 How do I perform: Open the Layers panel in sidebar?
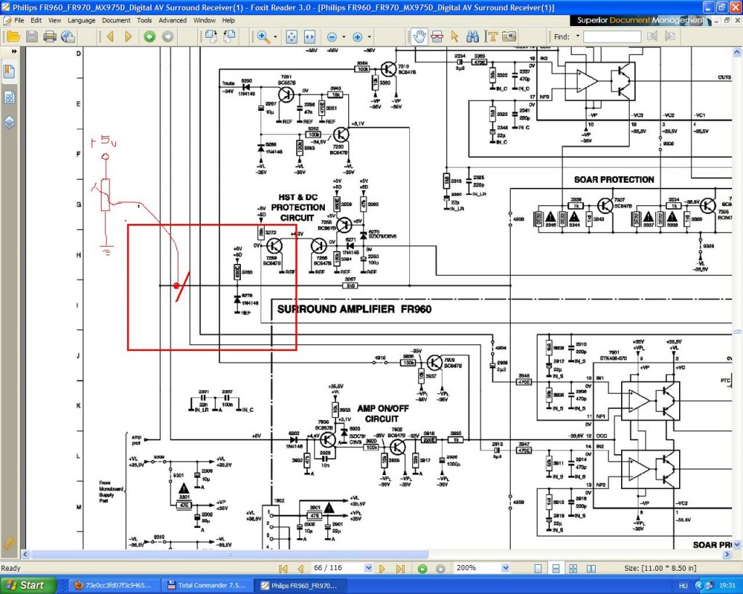click(x=9, y=123)
